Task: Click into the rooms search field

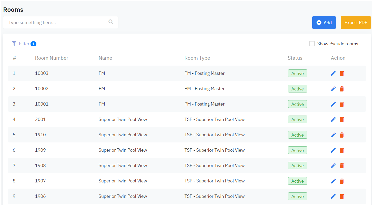Action: click(56, 23)
